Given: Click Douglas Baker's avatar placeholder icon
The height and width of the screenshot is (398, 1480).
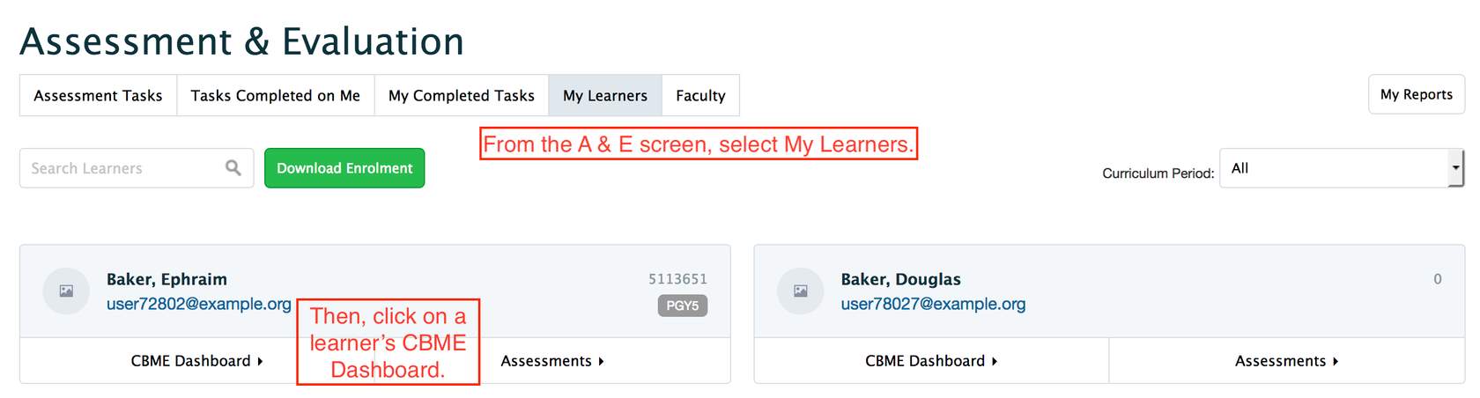Looking at the screenshot, I should [x=800, y=291].
